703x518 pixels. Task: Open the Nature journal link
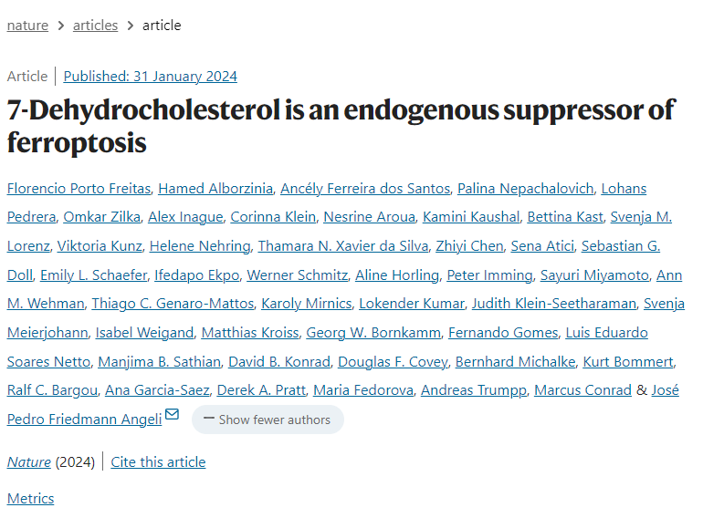[x=28, y=462]
